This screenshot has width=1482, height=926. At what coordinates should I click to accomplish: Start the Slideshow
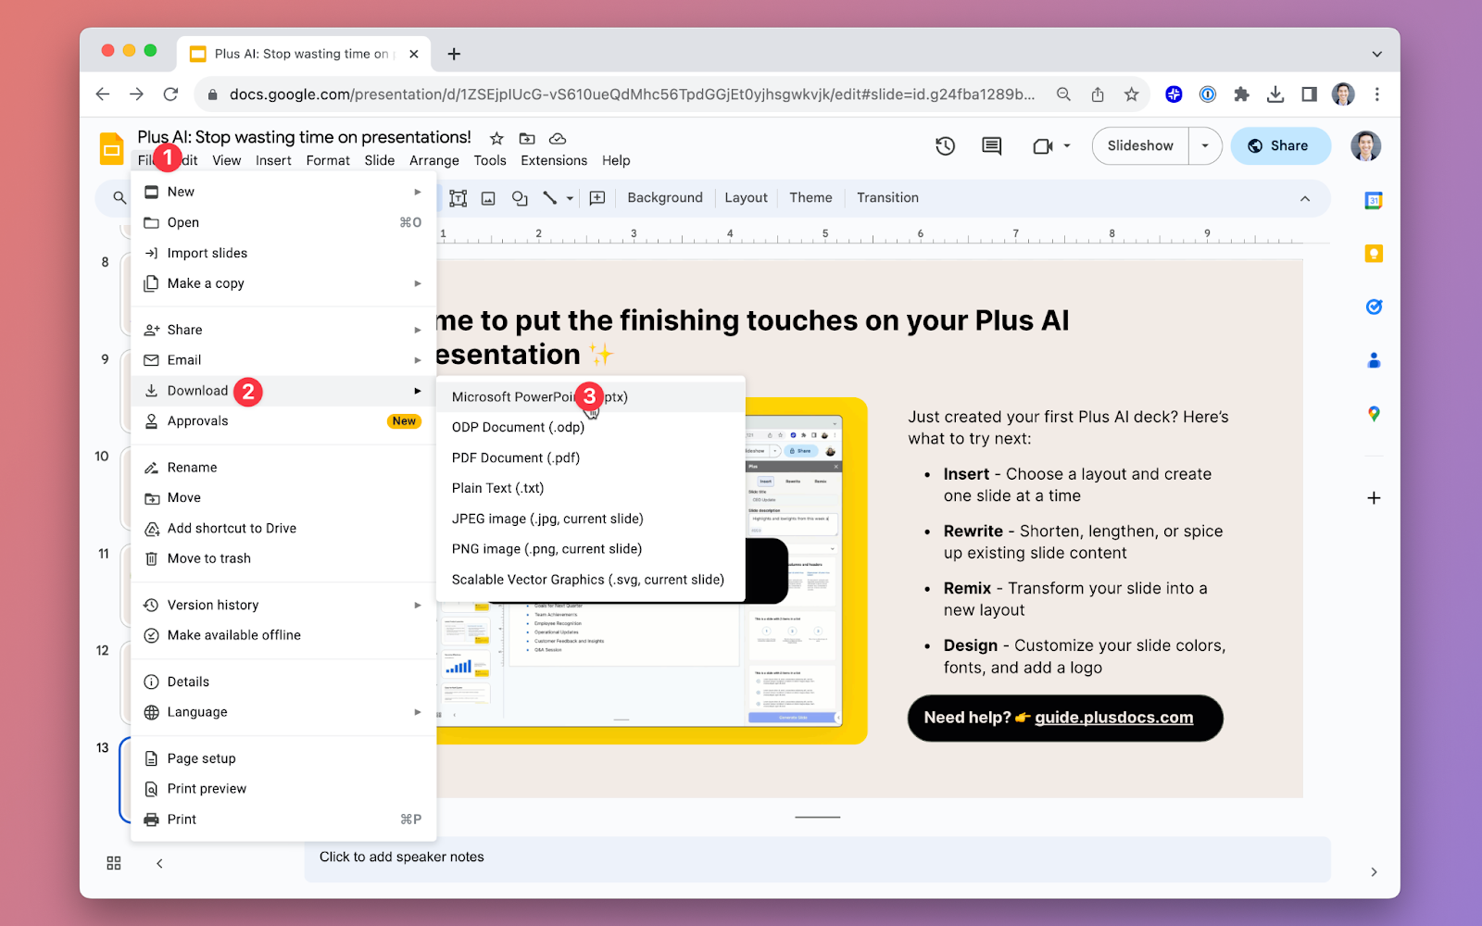1140,145
